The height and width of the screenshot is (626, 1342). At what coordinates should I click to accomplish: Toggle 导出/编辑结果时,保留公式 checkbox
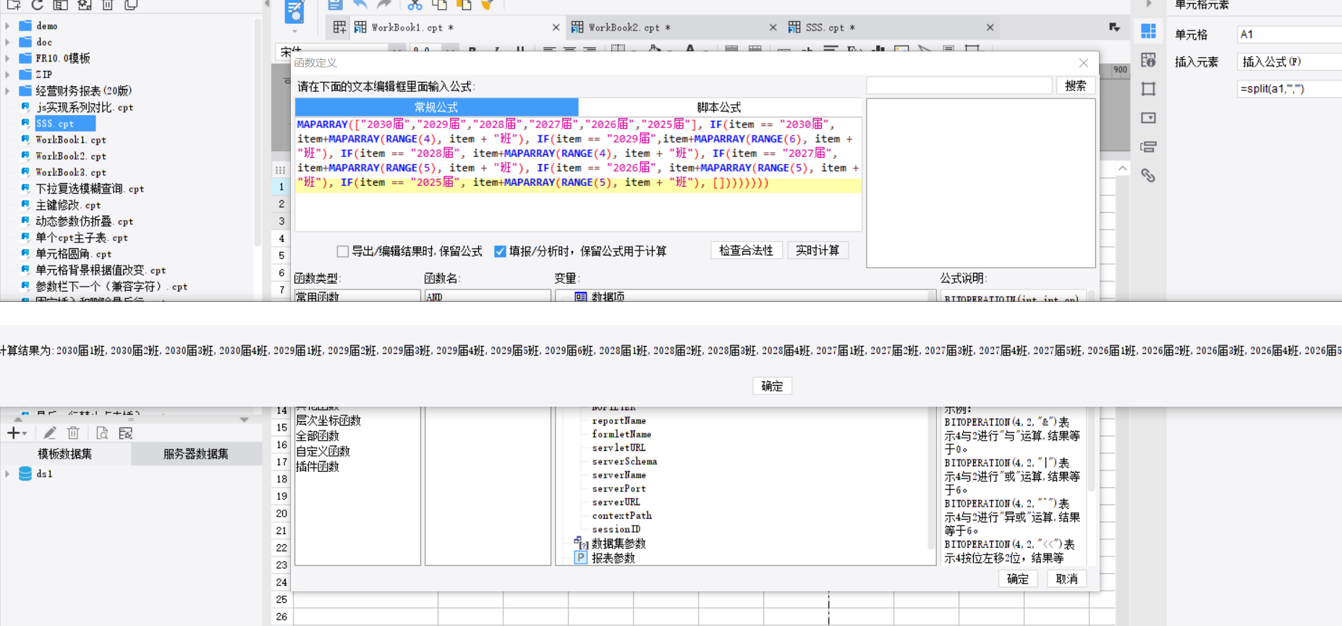(x=343, y=251)
